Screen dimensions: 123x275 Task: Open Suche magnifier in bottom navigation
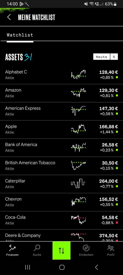37,250
